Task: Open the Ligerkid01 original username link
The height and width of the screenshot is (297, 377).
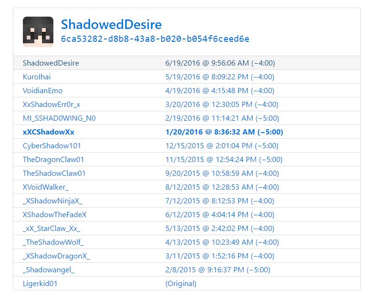Action: pyautogui.click(x=40, y=284)
